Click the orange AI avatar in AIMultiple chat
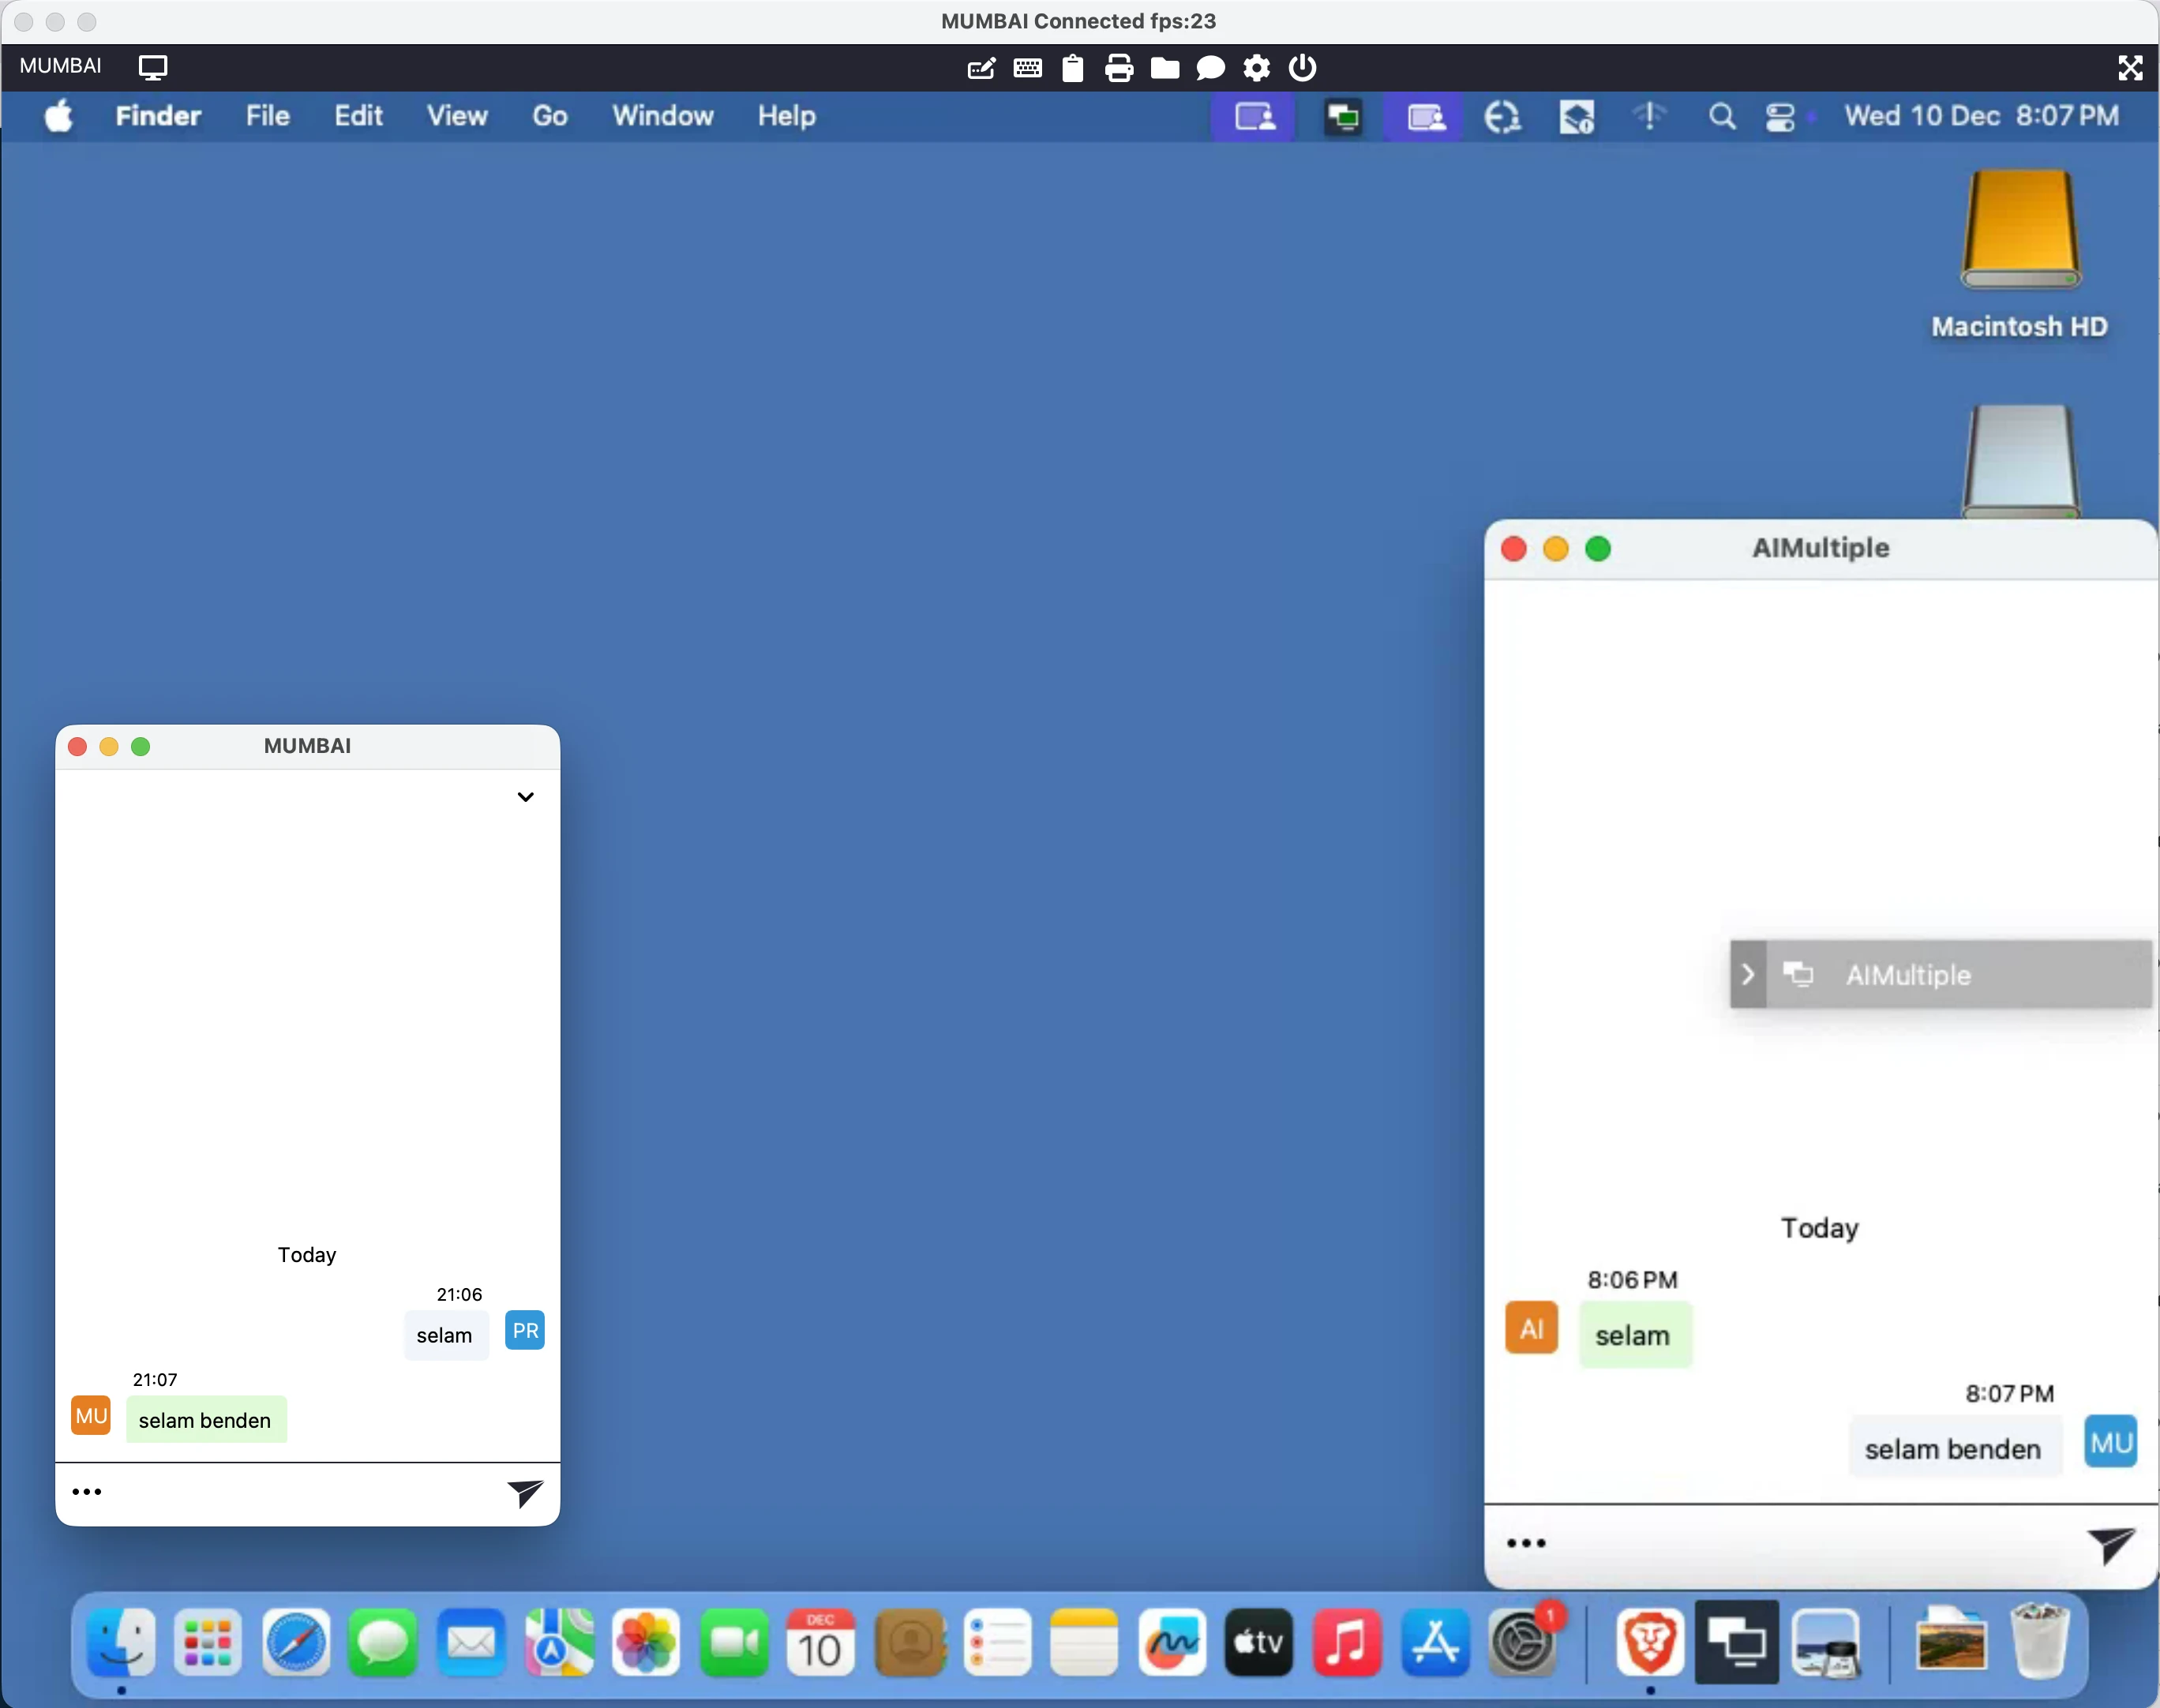 [1531, 1328]
